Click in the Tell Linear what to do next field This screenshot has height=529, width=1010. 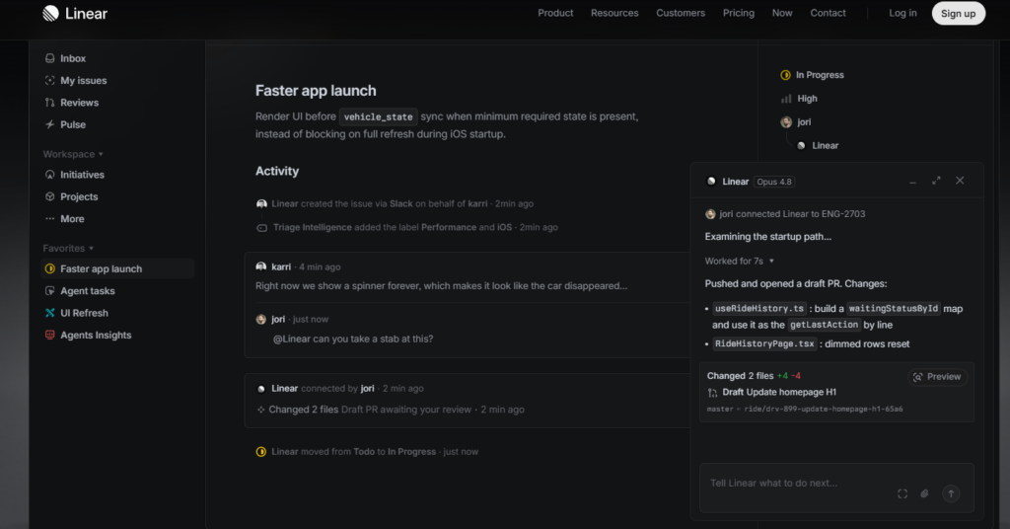pos(836,488)
